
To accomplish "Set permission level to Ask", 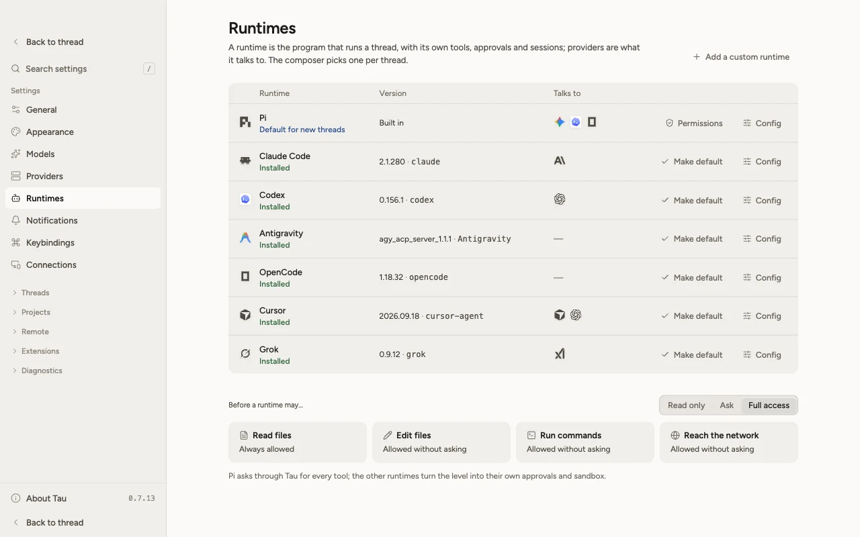I will pos(726,405).
